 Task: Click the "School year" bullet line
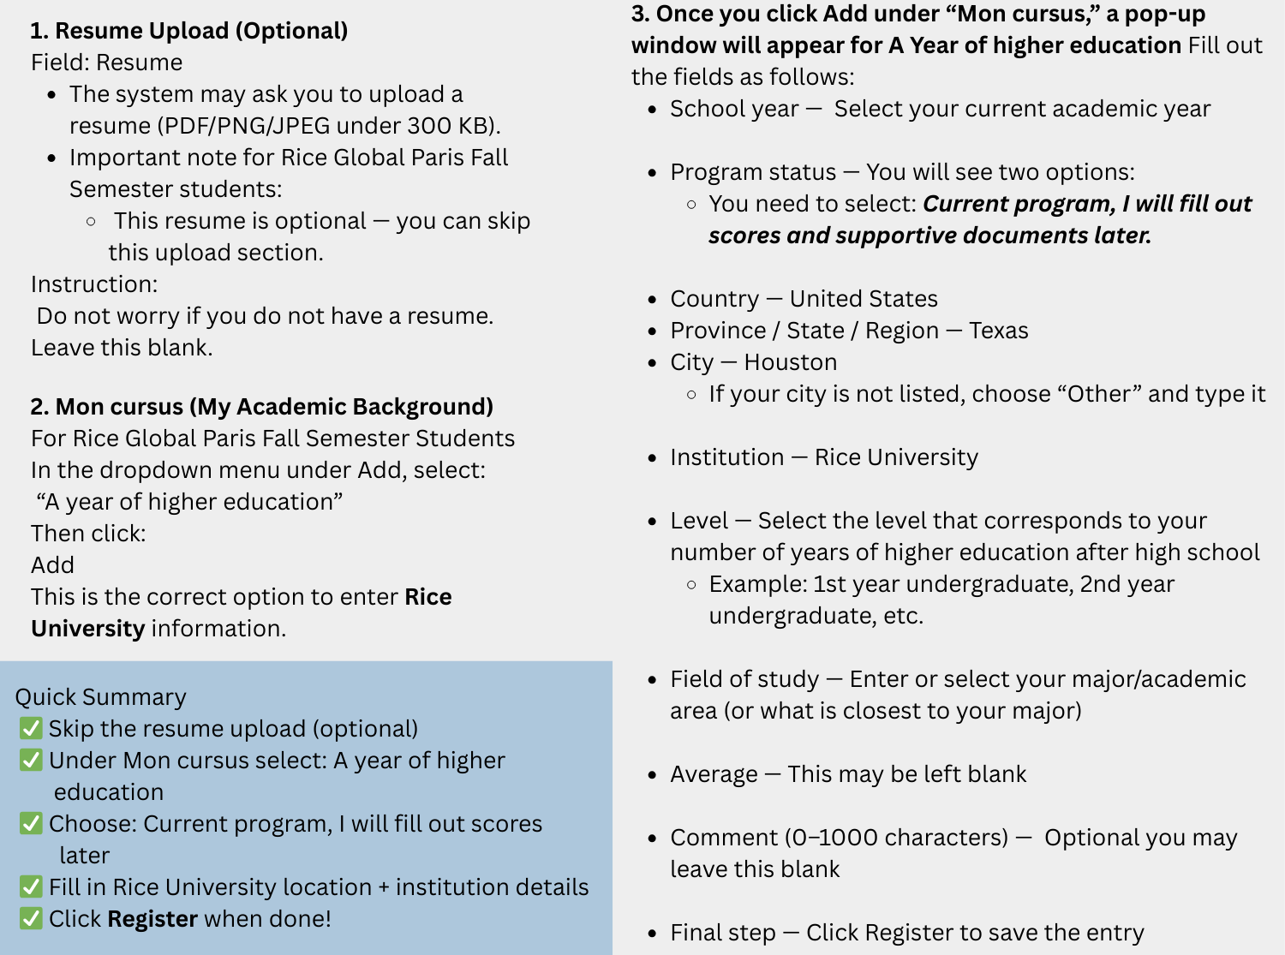(940, 109)
